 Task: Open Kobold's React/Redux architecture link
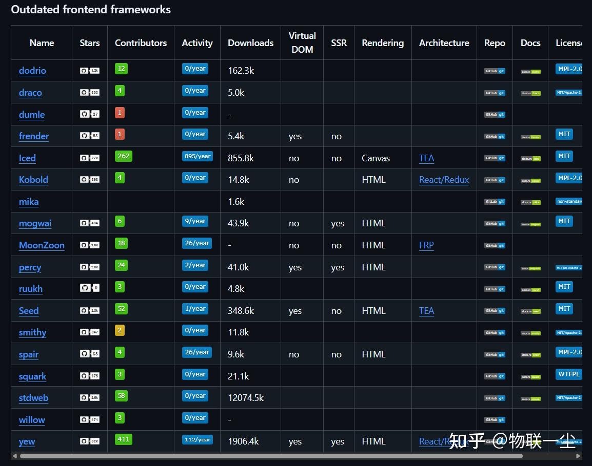(x=444, y=180)
